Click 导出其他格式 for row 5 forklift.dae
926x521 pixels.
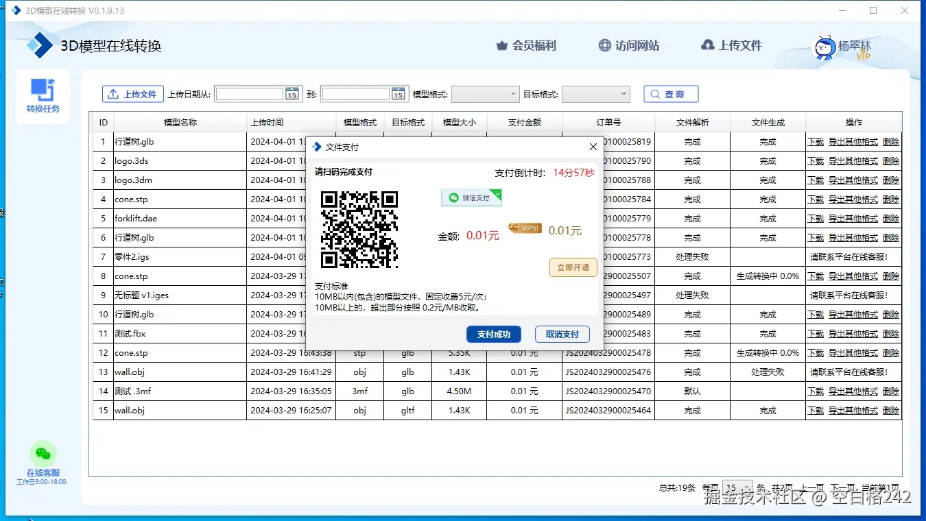(x=853, y=219)
